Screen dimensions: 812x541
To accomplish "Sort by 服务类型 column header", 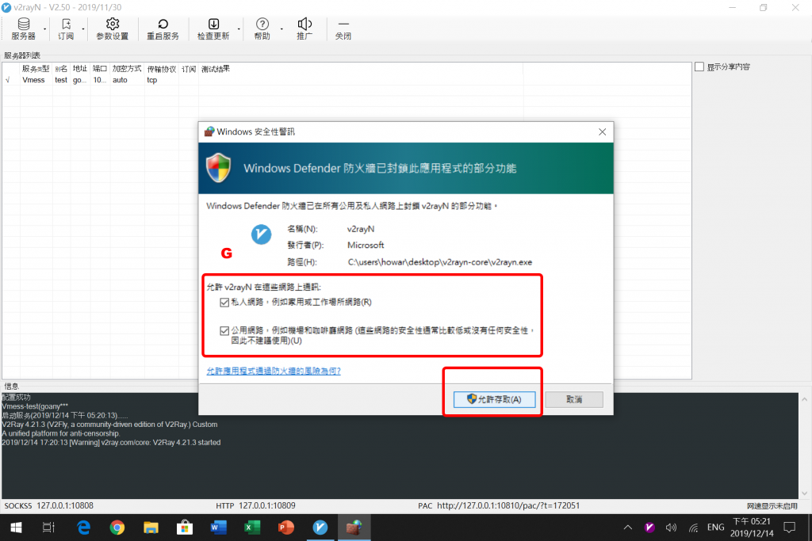I will (x=36, y=69).
